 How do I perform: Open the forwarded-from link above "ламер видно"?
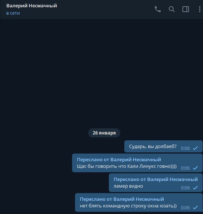(x=156, y=179)
